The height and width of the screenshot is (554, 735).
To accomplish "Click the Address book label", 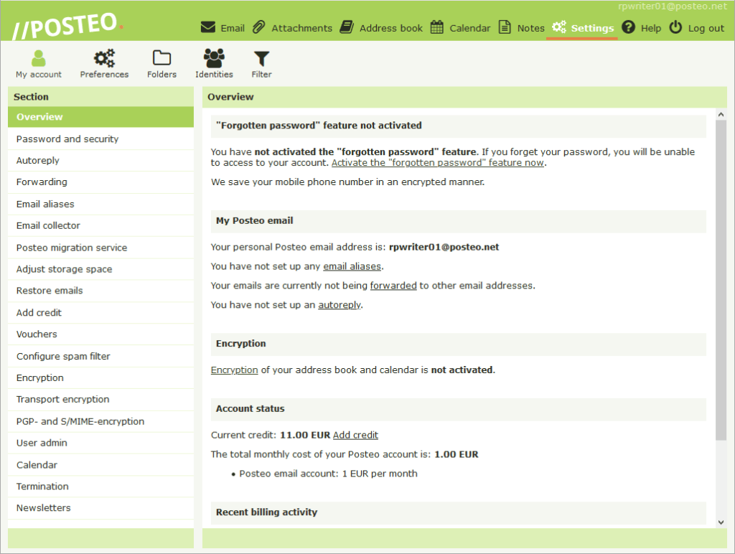I will 391,28.
